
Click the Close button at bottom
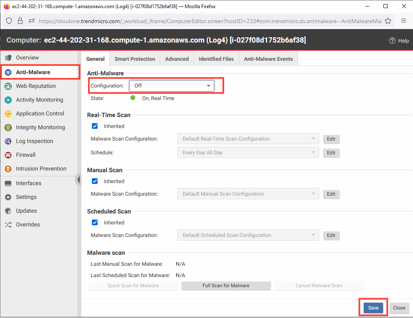(399, 308)
